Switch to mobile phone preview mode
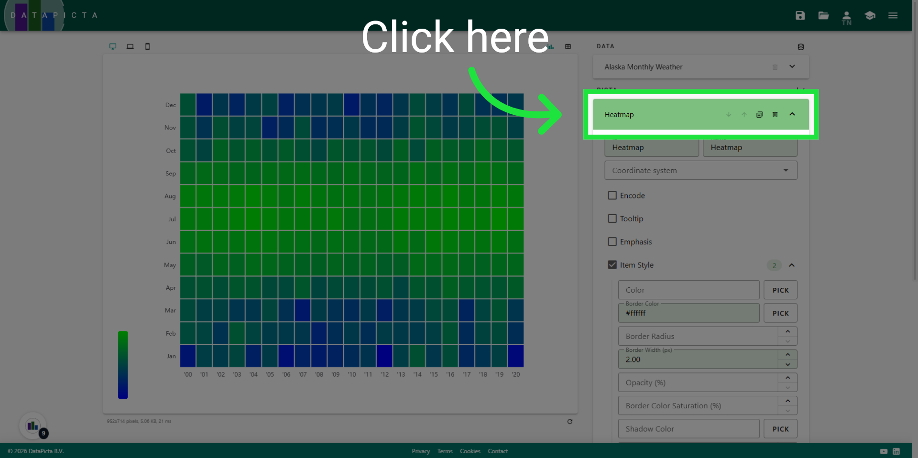The width and height of the screenshot is (918, 458). pyautogui.click(x=147, y=46)
